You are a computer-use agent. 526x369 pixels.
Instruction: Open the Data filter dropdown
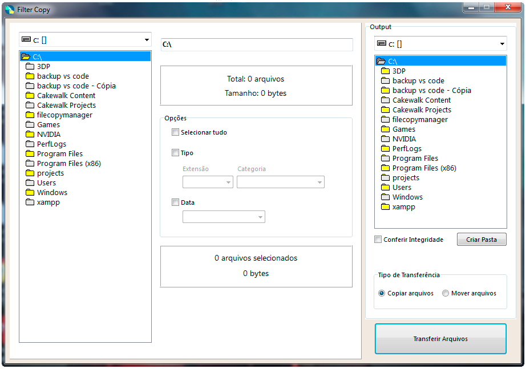point(224,217)
